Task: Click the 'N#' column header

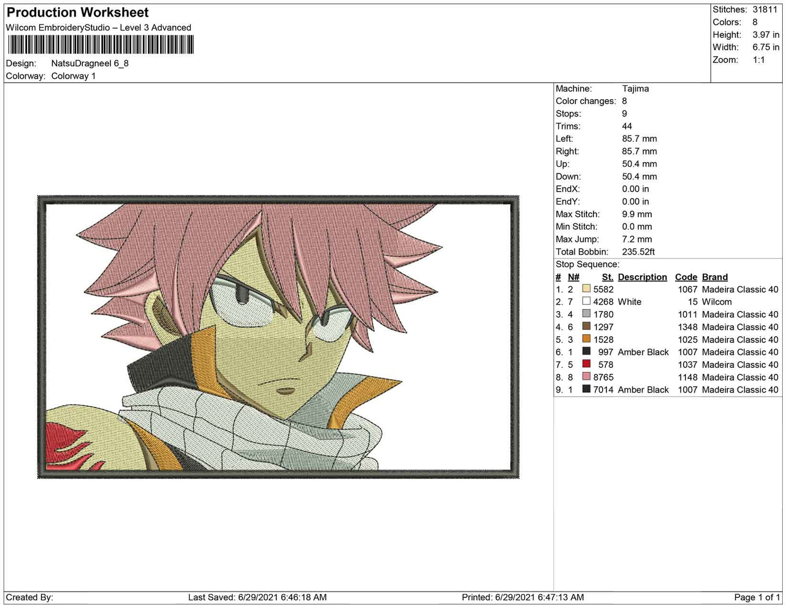Action: (x=573, y=277)
